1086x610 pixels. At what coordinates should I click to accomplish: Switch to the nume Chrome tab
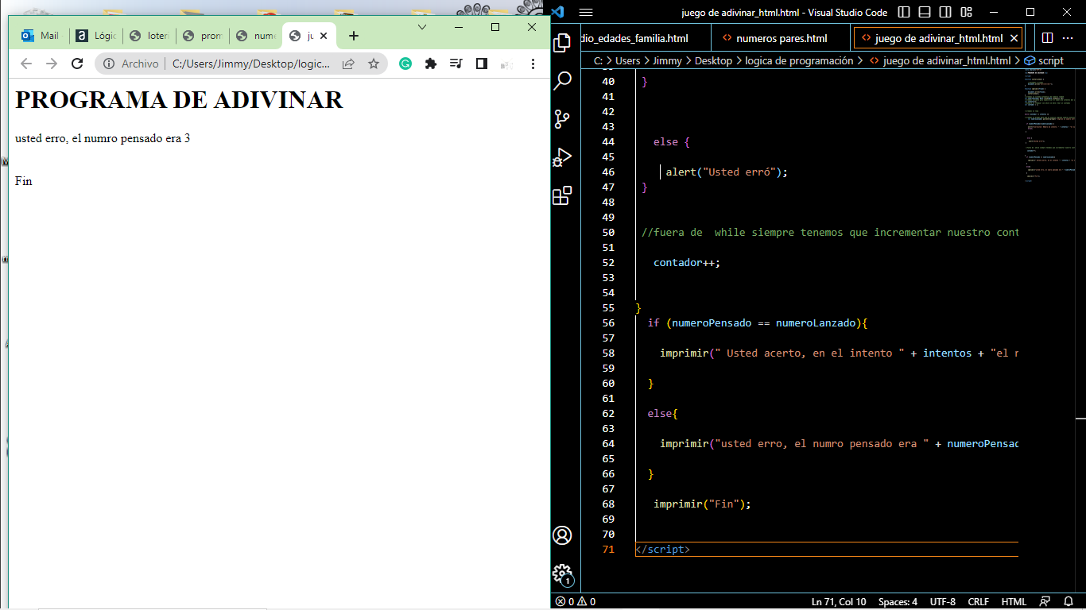coord(256,36)
